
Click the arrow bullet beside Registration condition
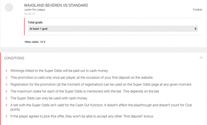tap(6, 85)
